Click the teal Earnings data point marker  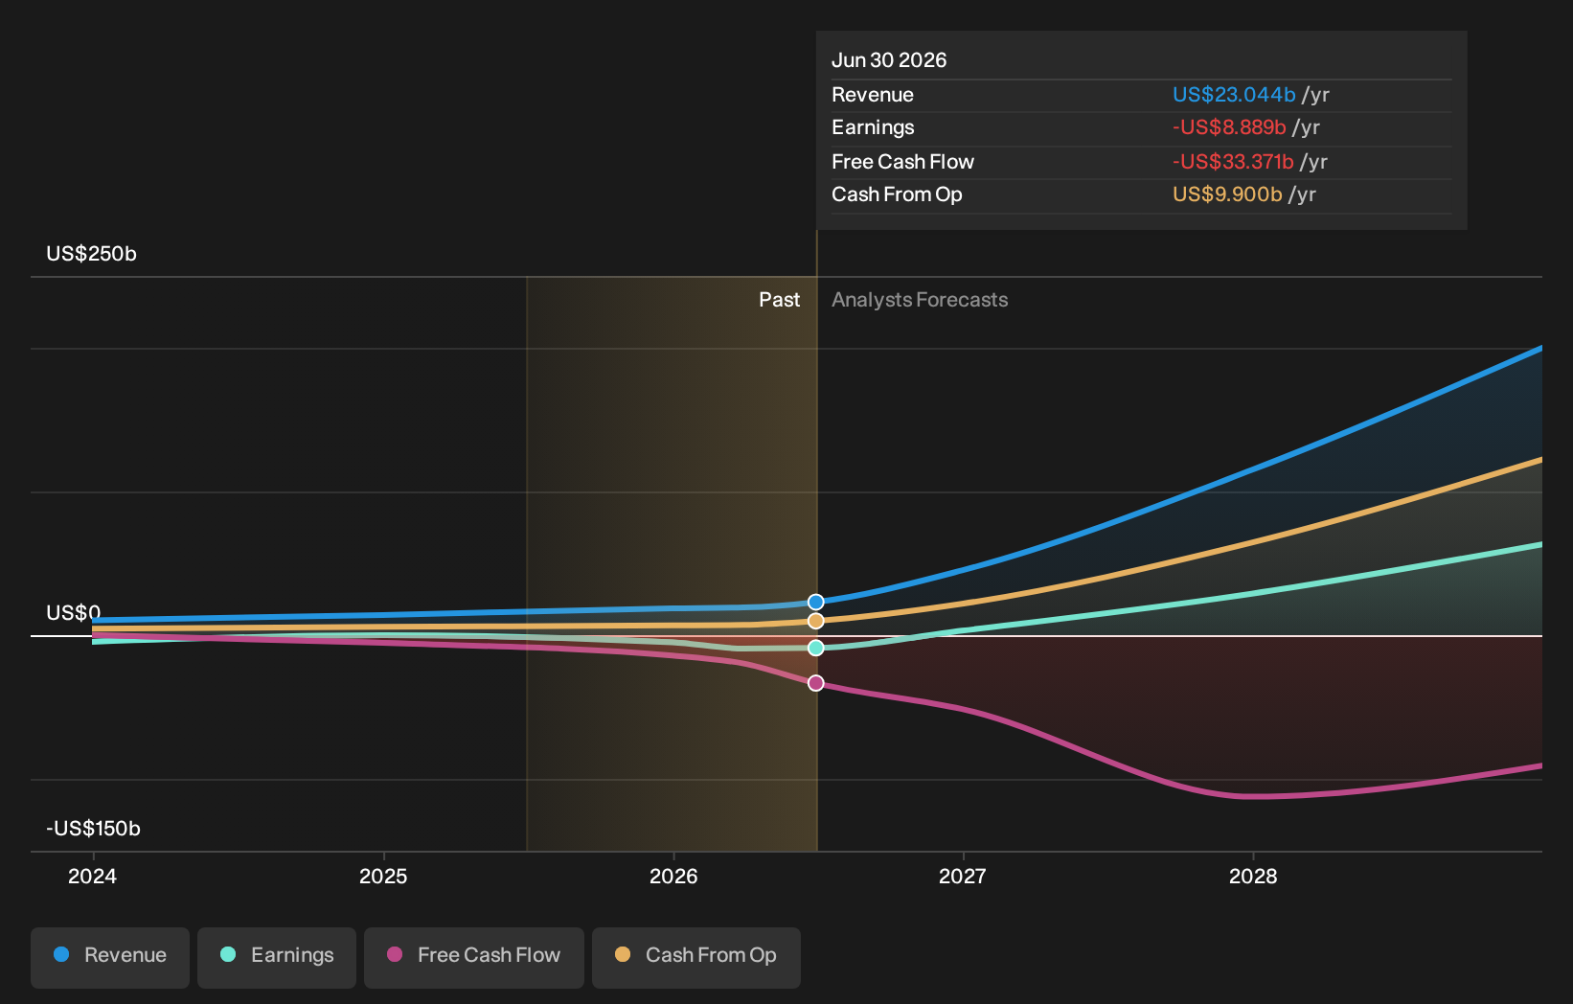click(x=815, y=648)
